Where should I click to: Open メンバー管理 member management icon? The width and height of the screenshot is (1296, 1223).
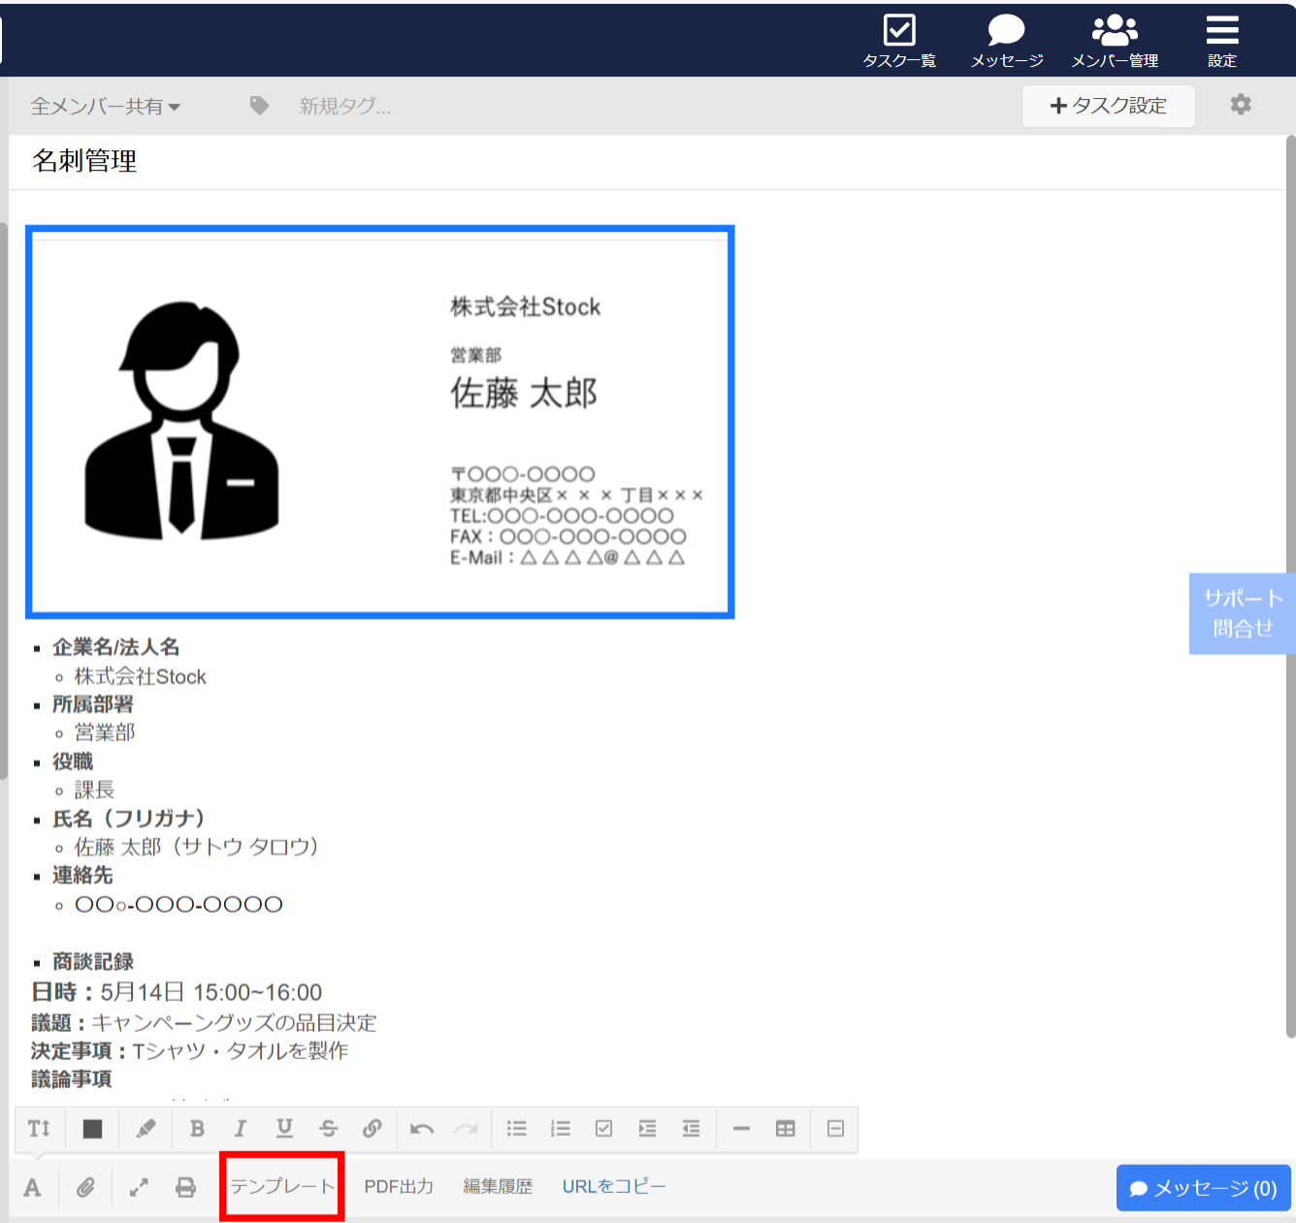click(1114, 41)
